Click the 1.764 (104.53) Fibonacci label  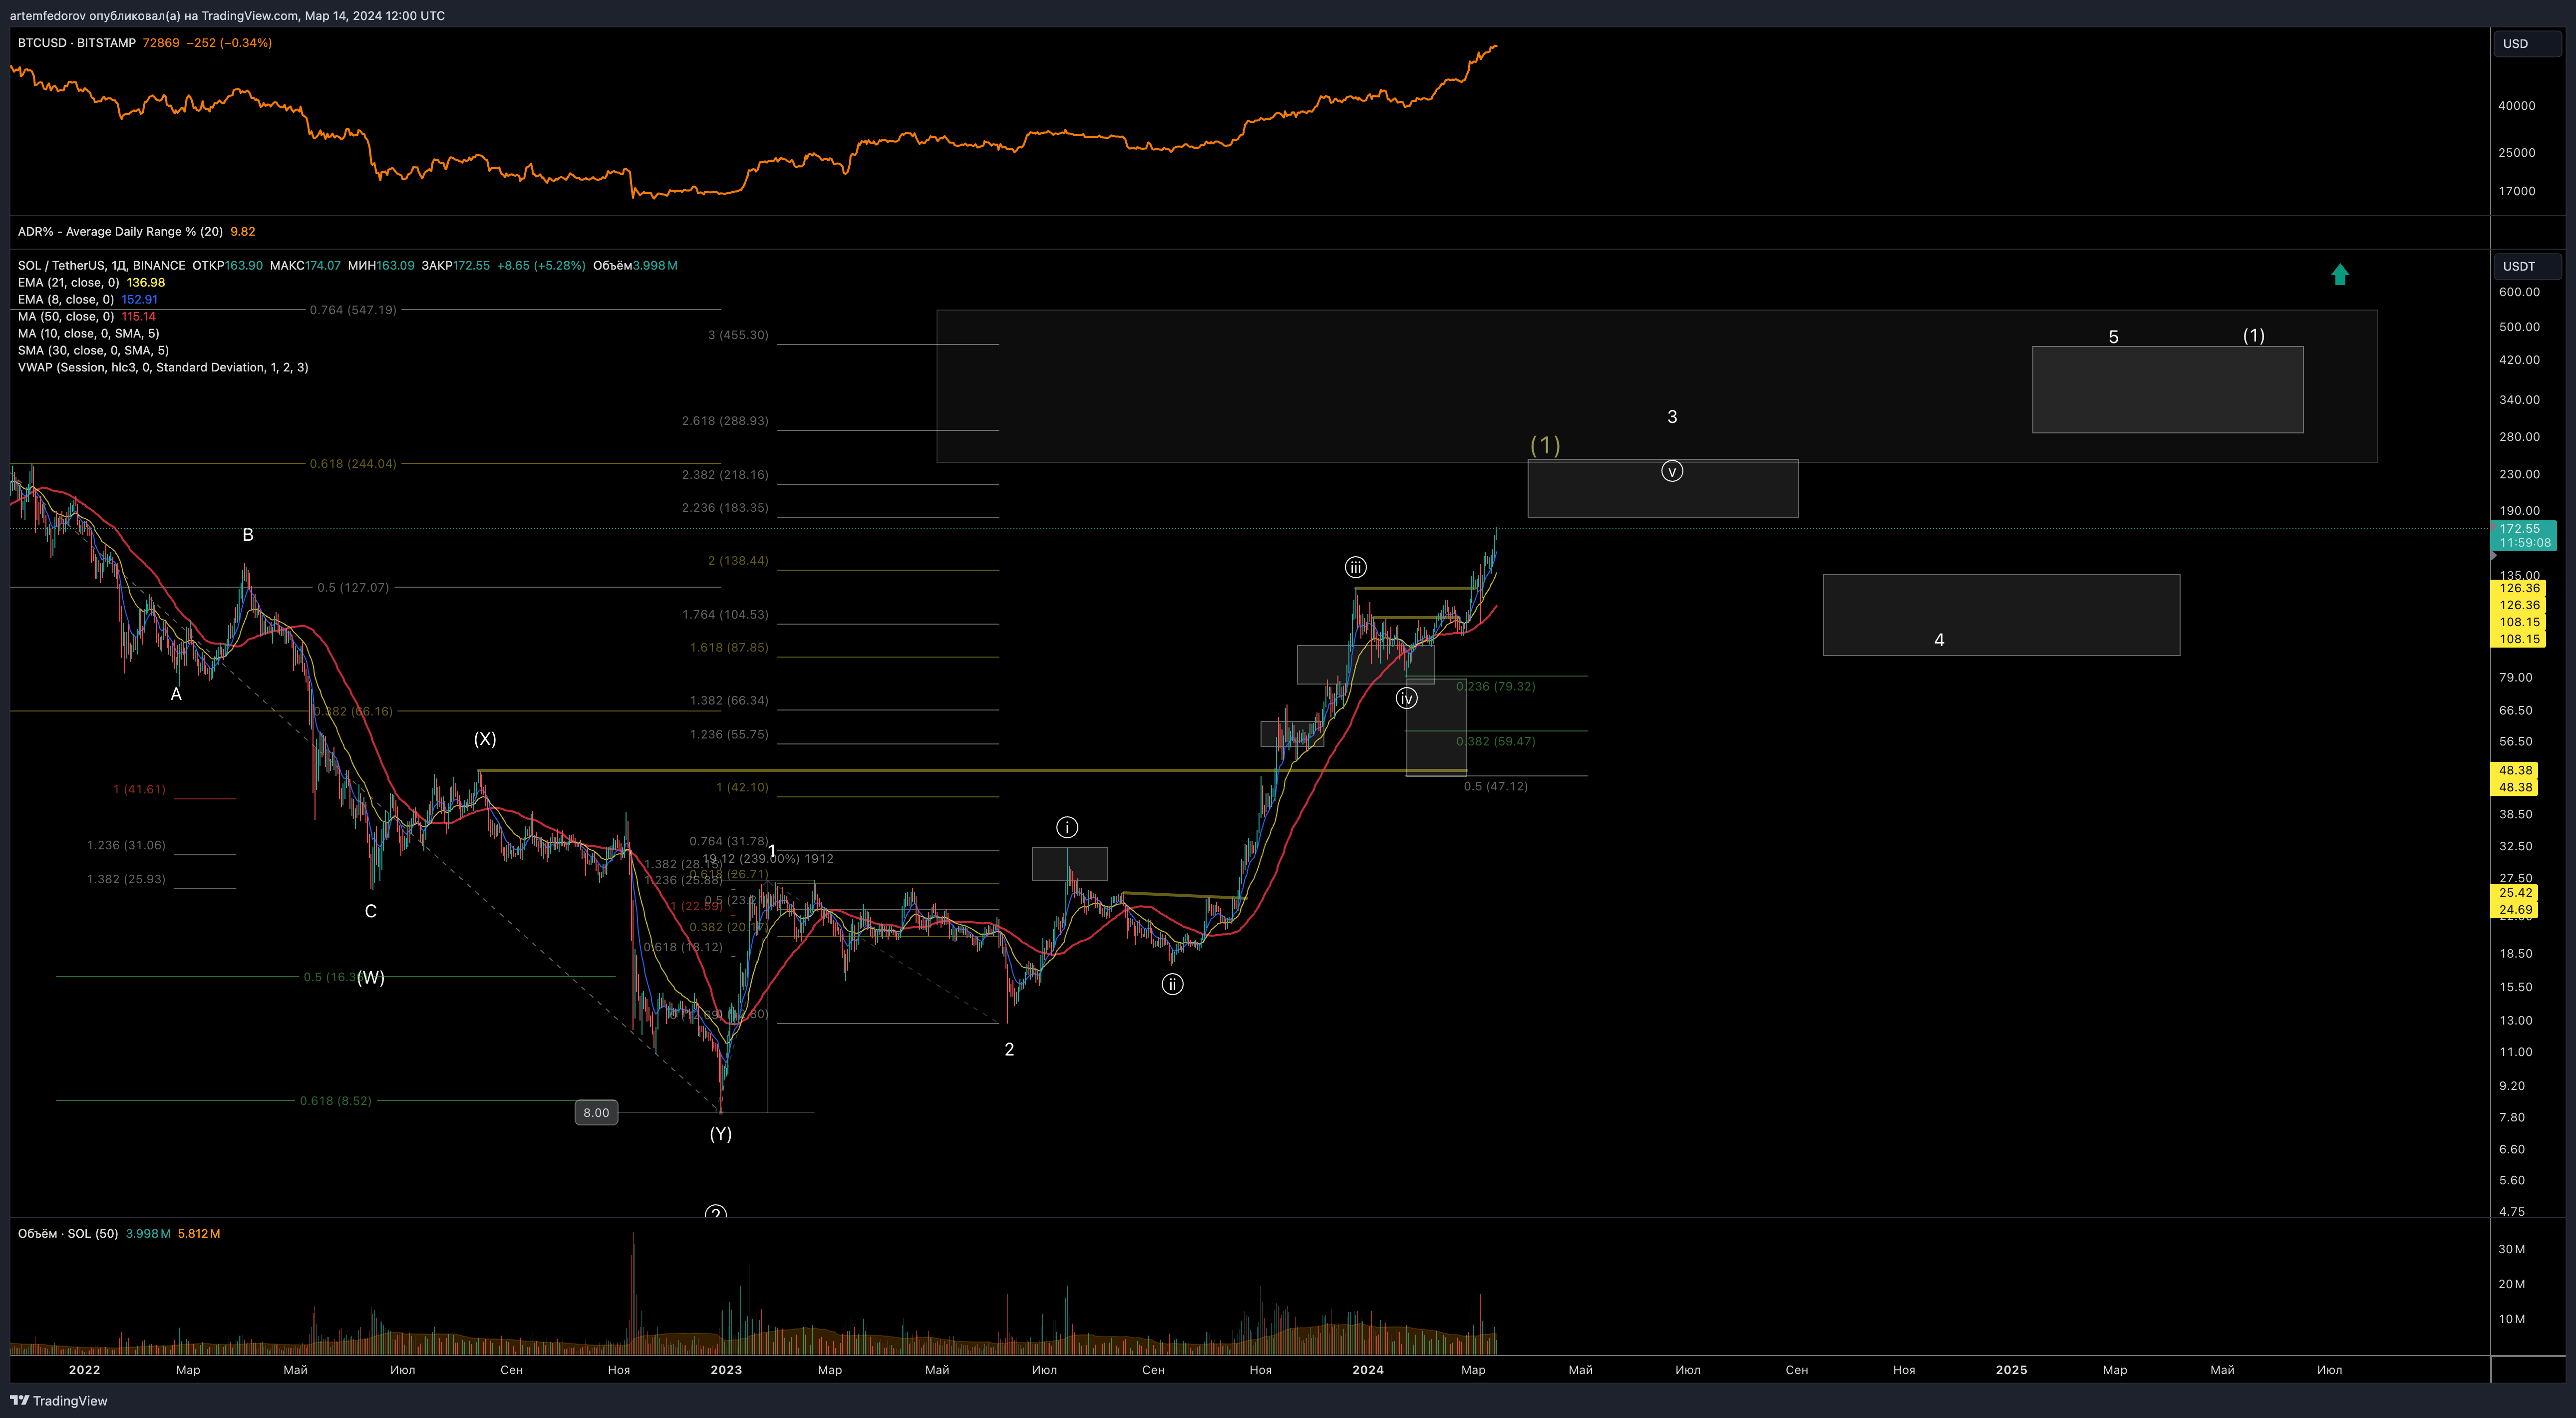(x=725, y=615)
